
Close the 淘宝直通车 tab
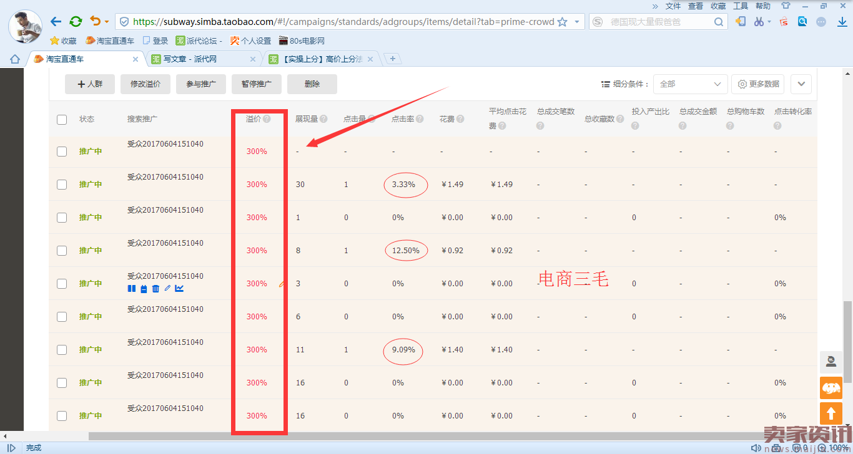coord(136,59)
